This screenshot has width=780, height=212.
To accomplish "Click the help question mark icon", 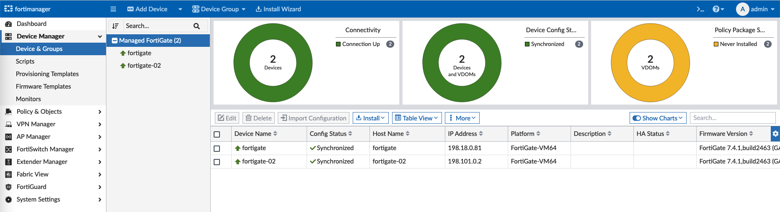I will pos(716,9).
